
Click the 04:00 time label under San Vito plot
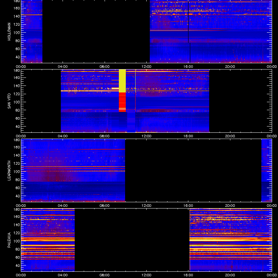tap(63, 136)
